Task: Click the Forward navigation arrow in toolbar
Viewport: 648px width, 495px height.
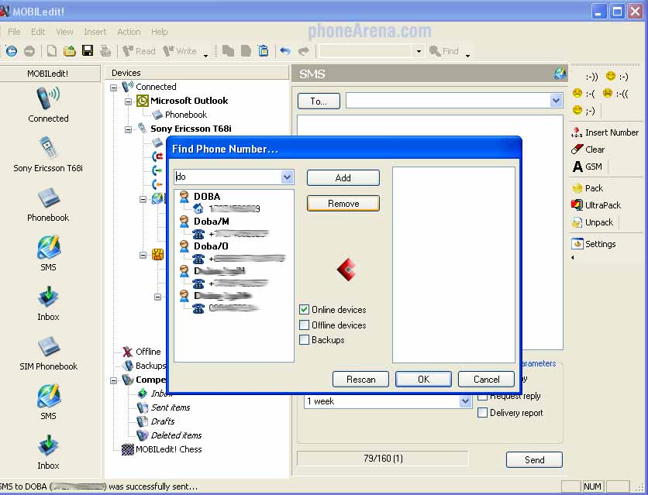Action: point(29,51)
